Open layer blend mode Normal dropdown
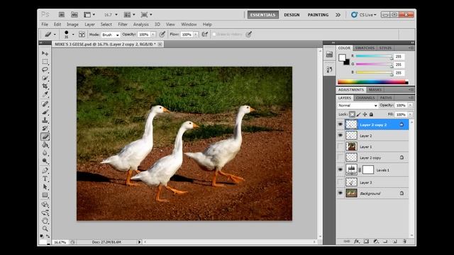Screen dimensions: 454x255 358,106
